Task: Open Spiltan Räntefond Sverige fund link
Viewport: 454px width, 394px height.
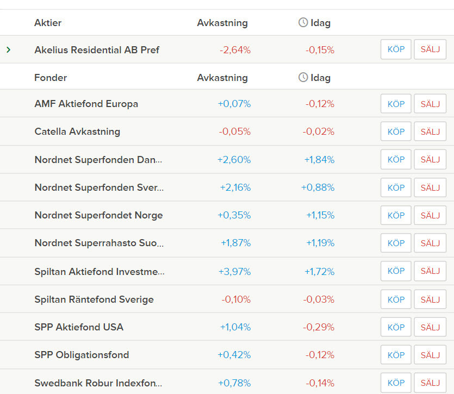Action: tap(94, 299)
